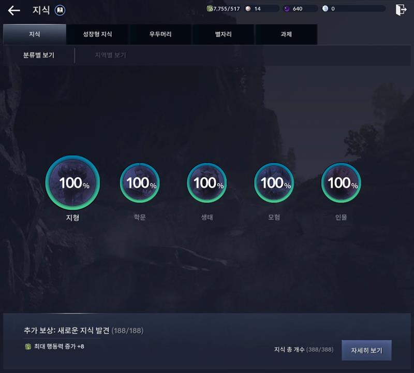The image size is (414, 373).
Task: Click the silver coin icon showing 0
Action: 325,9
